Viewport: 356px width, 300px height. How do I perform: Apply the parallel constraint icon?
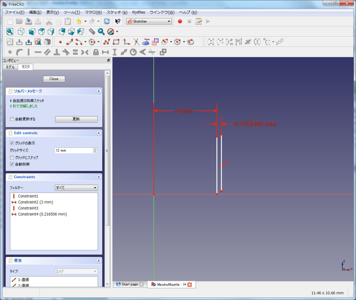47,52
